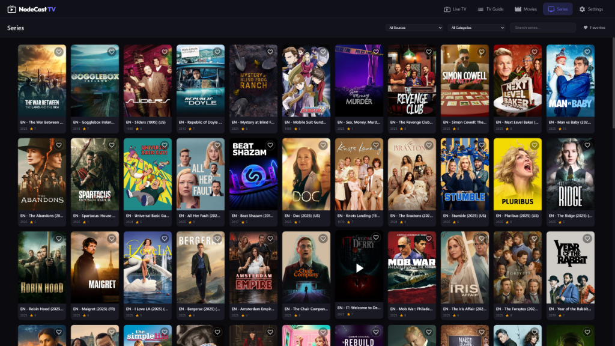Open the All Her Fault series poster
The width and height of the screenshot is (615, 346).
(x=201, y=174)
